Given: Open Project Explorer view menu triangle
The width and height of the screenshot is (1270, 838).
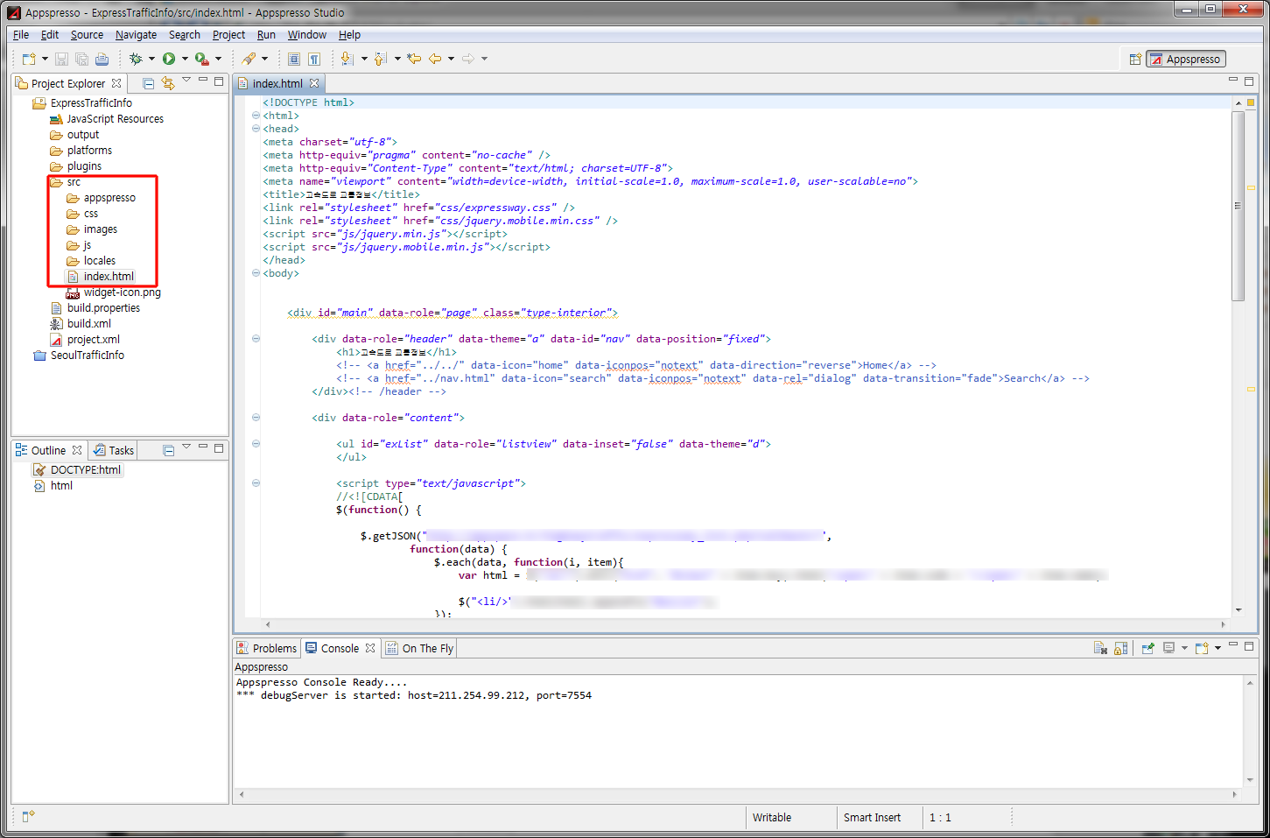Looking at the screenshot, I should (x=186, y=81).
